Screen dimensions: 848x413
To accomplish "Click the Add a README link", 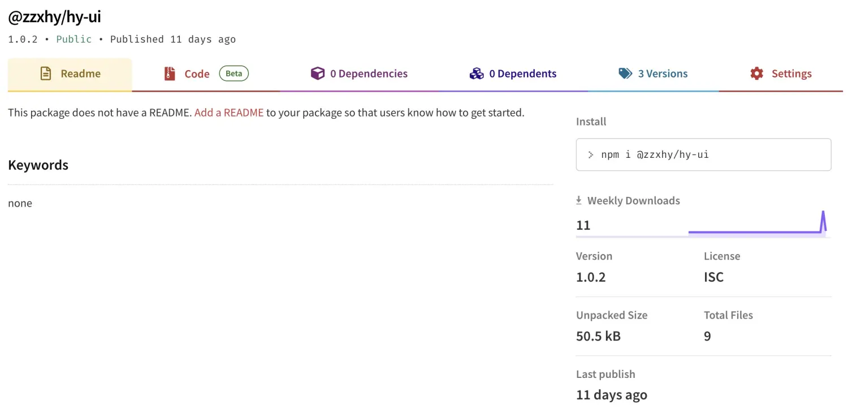I will point(229,113).
